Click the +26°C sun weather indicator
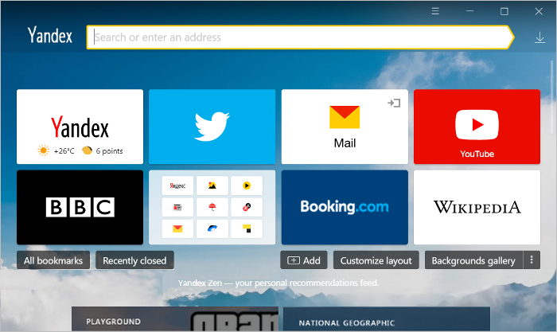The width and height of the screenshot is (557, 332). [56, 150]
